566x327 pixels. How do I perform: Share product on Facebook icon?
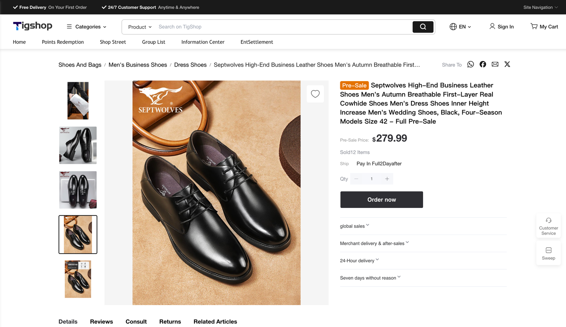(483, 64)
